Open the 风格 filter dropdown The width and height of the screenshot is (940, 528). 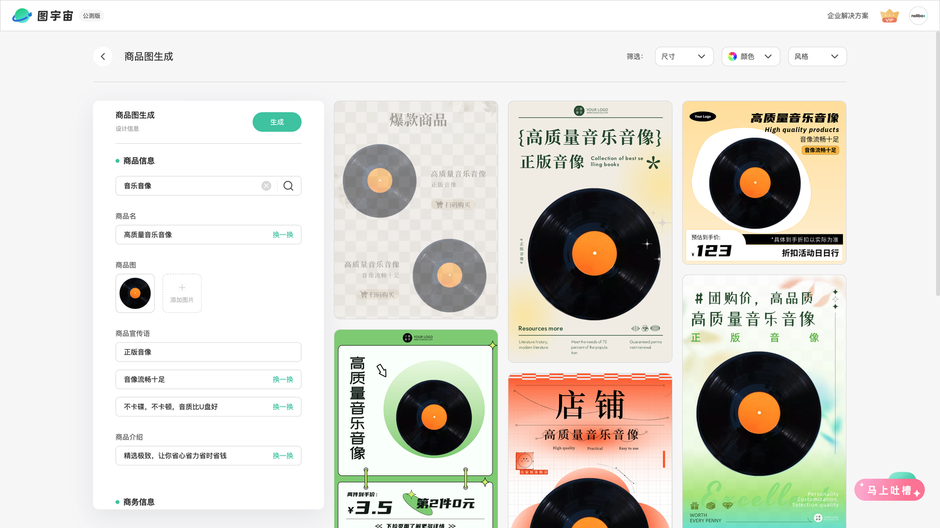pyautogui.click(x=817, y=56)
